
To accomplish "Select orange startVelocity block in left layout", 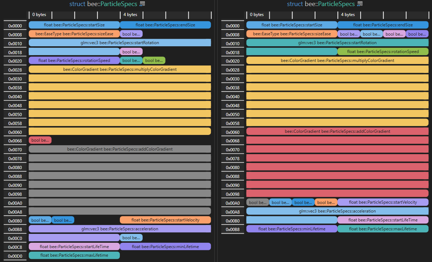I will (165, 220).
